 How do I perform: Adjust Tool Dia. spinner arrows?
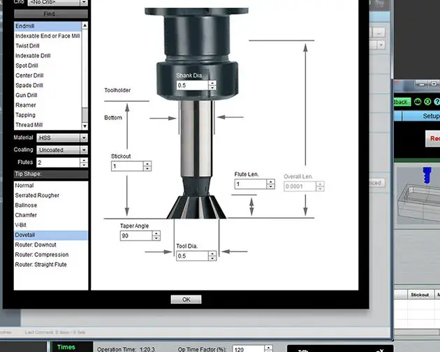tap(212, 256)
